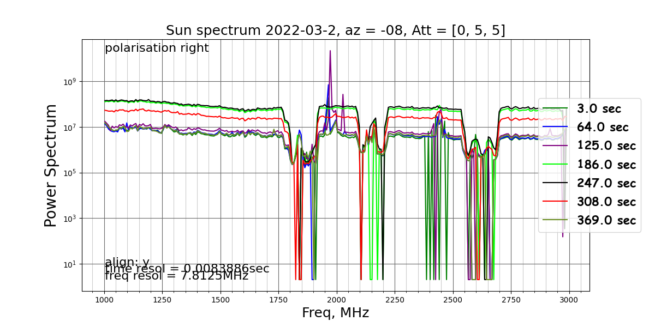Click the lime 186.0 sec legend line
The image size is (655, 327).
coord(555,164)
